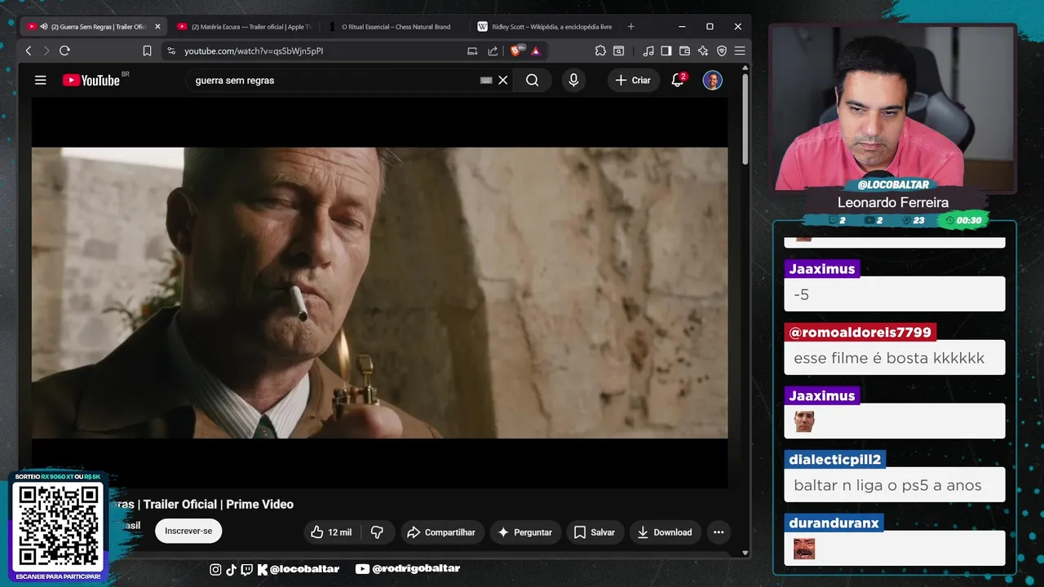1044x587 pixels.
Task: Open Brave Rewards triangle icon
Action: (x=536, y=51)
